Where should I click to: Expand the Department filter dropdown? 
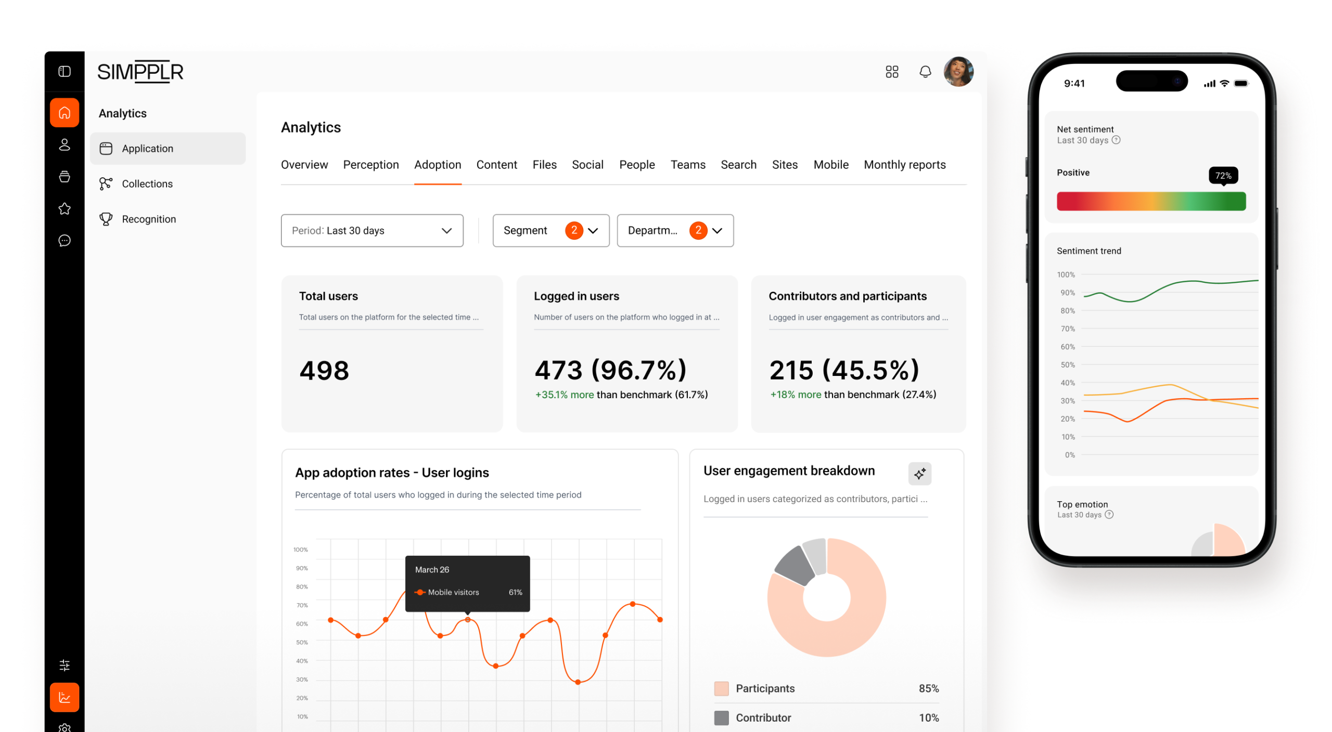click(675, 230)
